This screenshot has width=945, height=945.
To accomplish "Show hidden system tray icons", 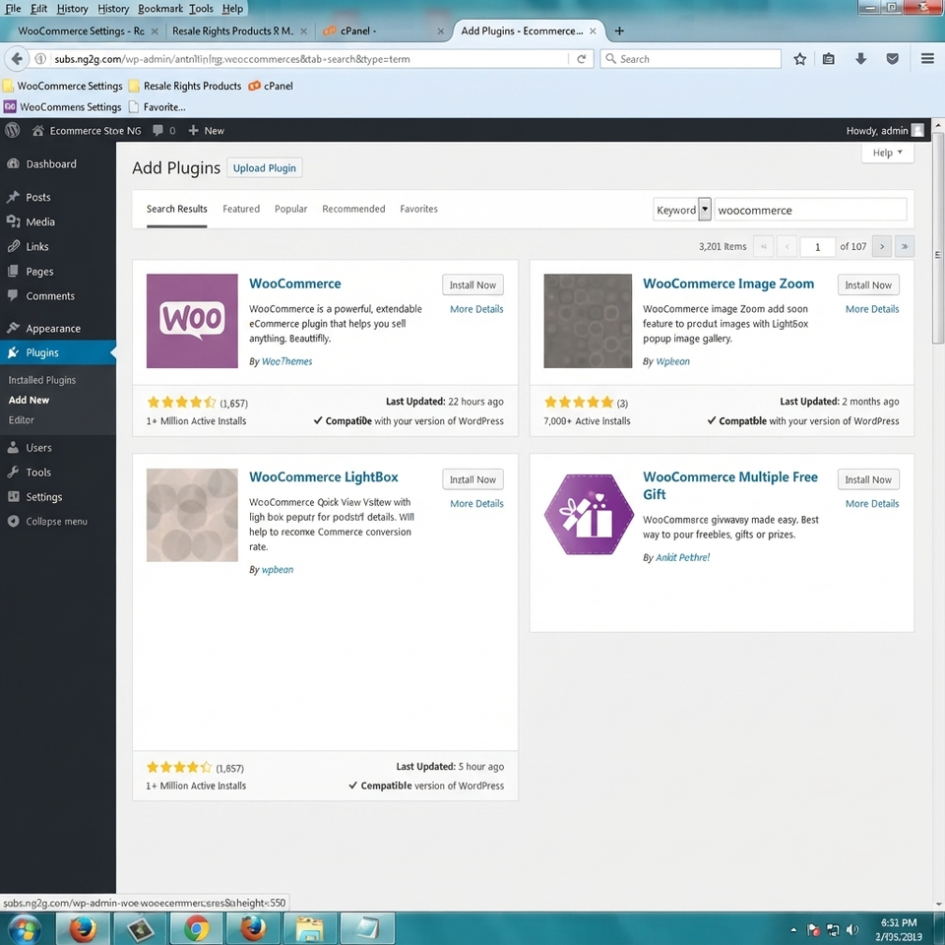I will pyautogui.click(x=793, y=930).
